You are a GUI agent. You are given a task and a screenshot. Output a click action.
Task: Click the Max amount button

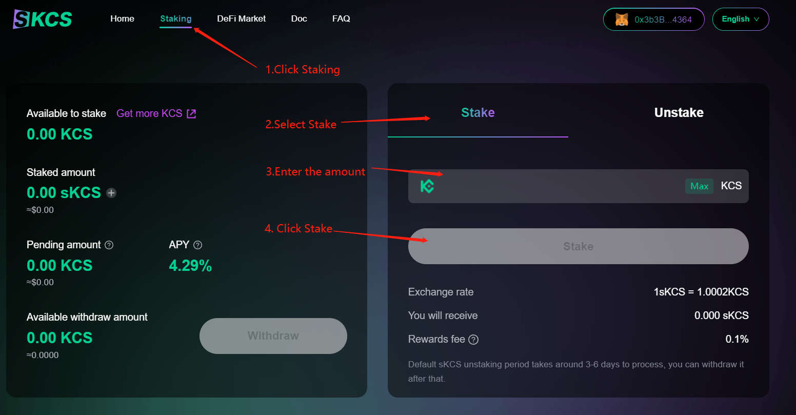[699, 186]
